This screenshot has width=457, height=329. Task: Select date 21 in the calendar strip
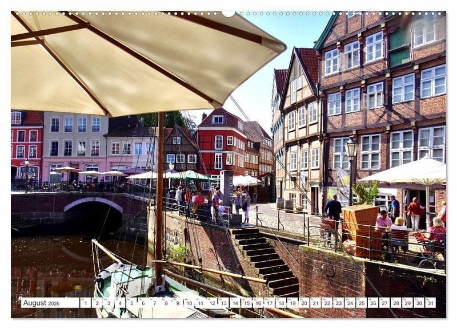tap(316, 303)
